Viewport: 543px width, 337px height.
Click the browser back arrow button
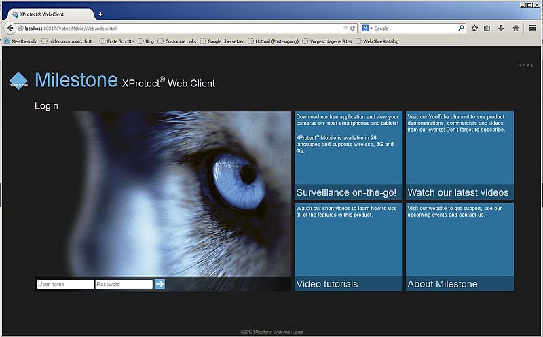[10, 28]
